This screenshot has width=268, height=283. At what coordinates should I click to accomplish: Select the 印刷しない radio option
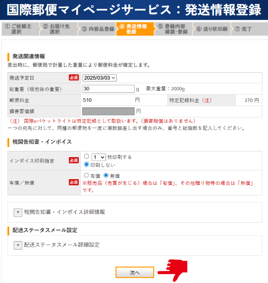[87, 165]
